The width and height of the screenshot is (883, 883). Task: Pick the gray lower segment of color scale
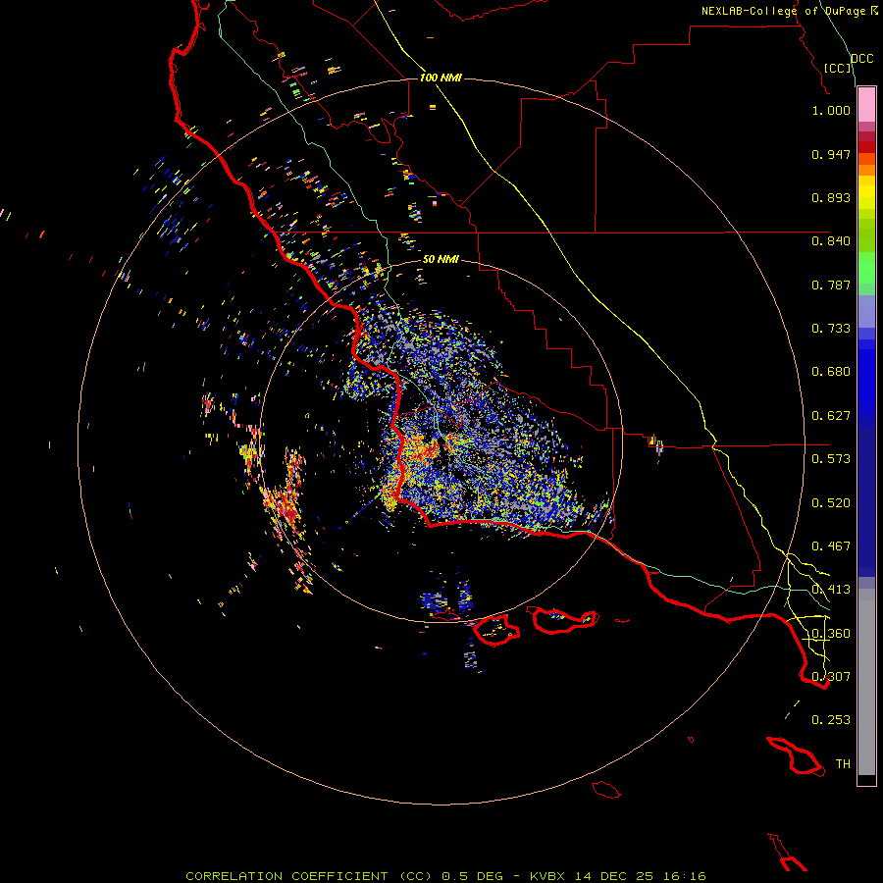866,682
